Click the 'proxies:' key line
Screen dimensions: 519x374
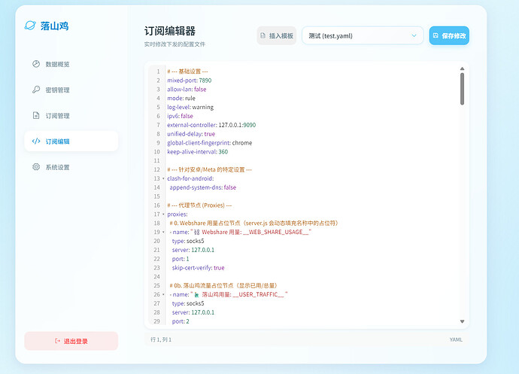coord(177,214)
